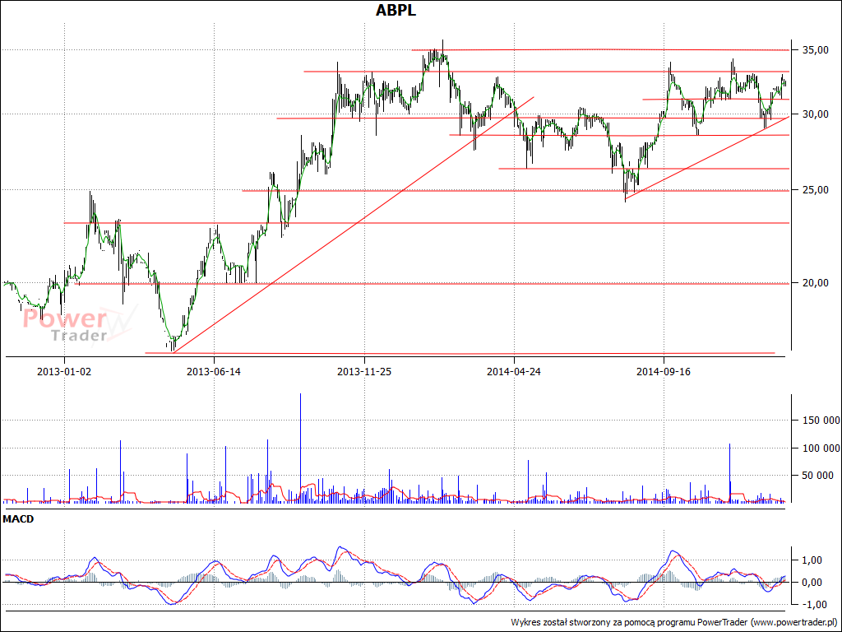Select the 25,00 price axis label
This screenshot has width=842, height=632.
(816, 190)
